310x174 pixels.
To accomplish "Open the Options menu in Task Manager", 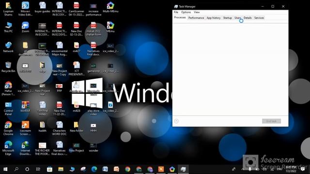I will click(186, 12).
